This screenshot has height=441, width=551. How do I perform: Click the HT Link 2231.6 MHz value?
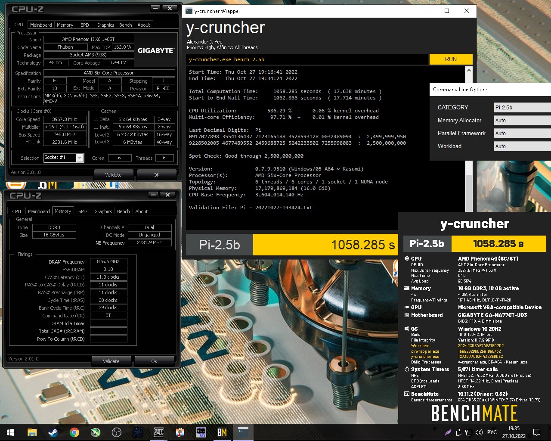tap(65, 142)
